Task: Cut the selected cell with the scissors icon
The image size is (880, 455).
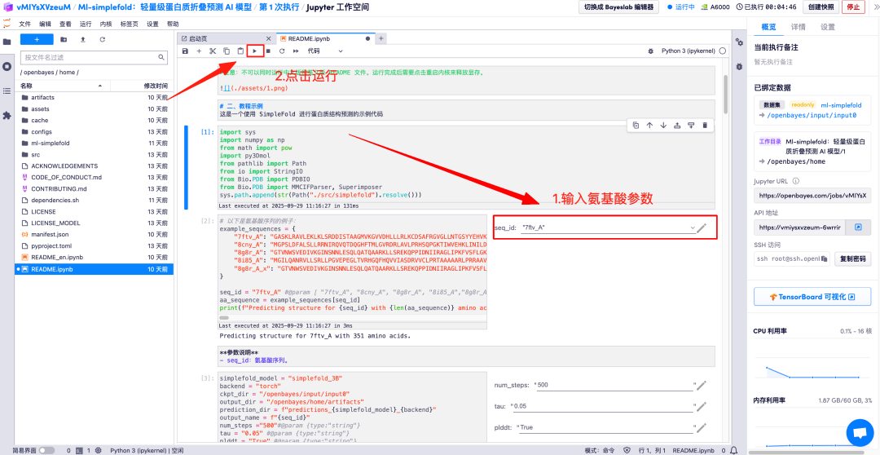Action: (x=213, y=51)
